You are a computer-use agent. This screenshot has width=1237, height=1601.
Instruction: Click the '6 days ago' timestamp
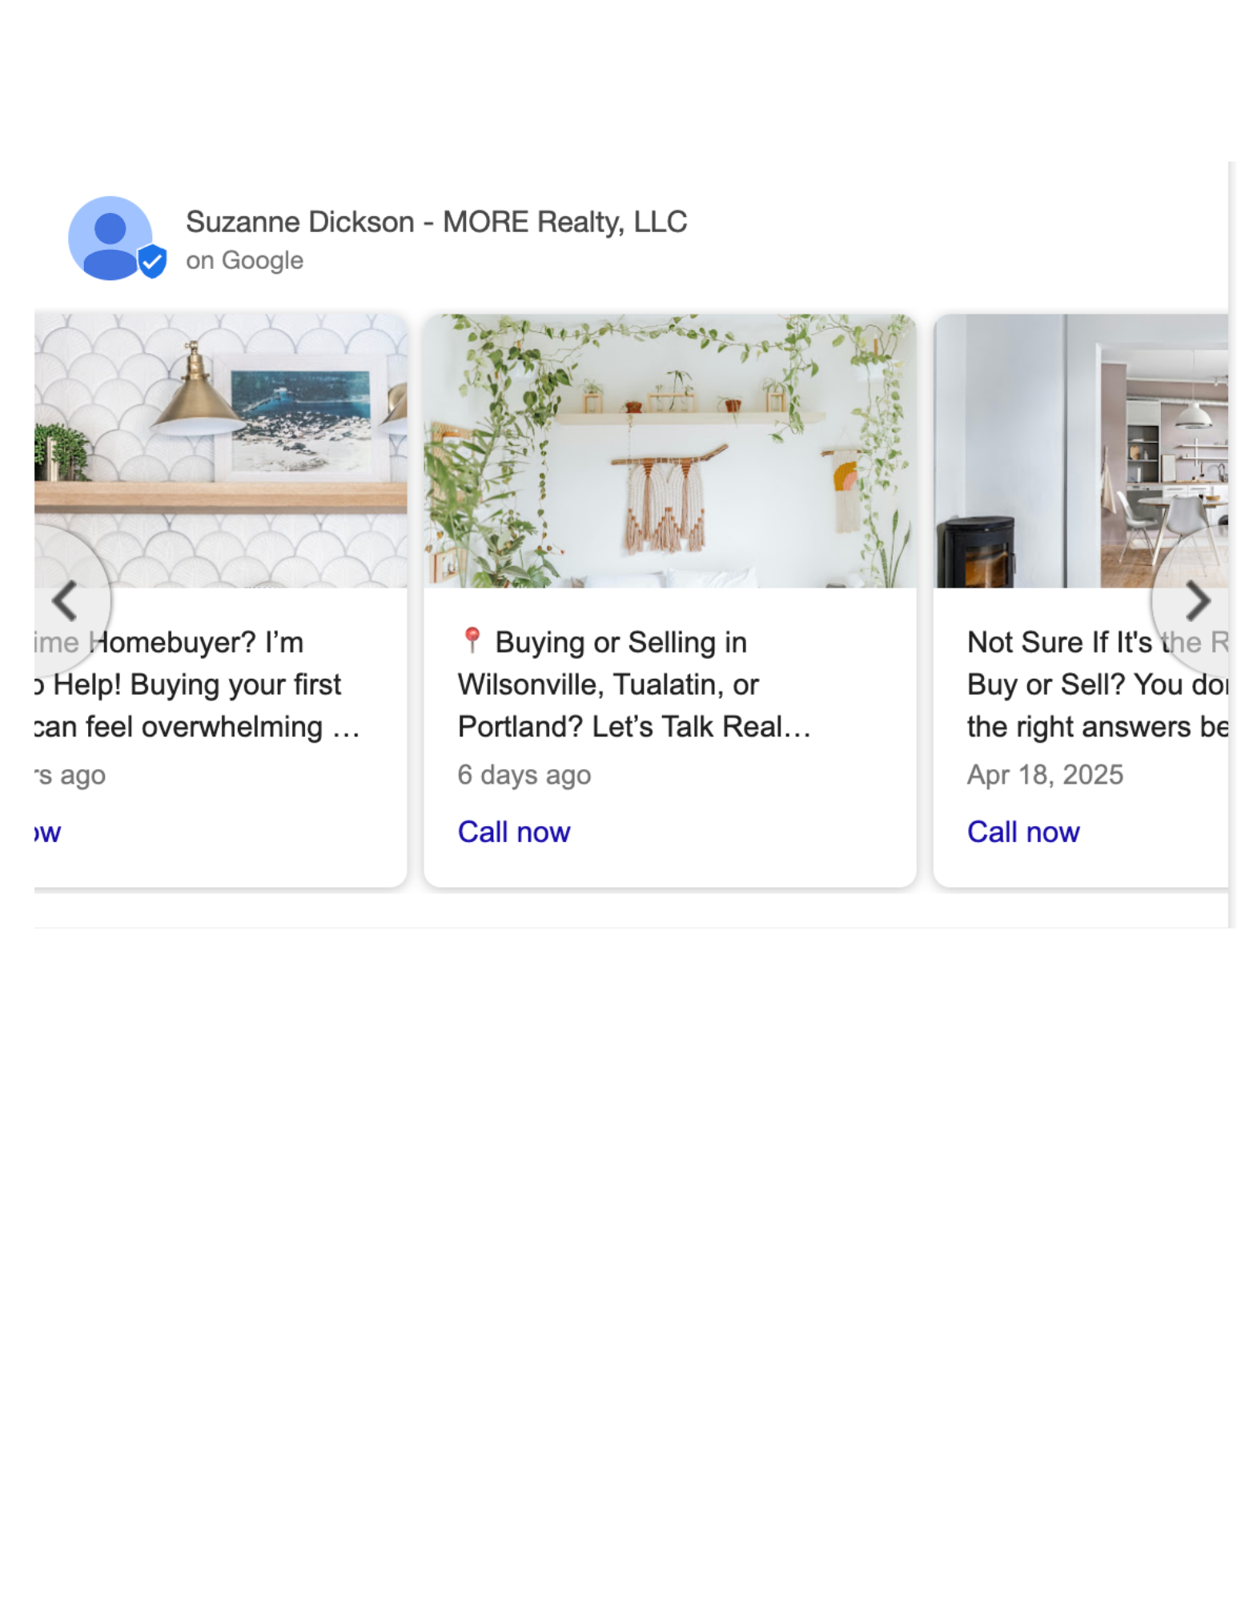click(x=524, y=774)
